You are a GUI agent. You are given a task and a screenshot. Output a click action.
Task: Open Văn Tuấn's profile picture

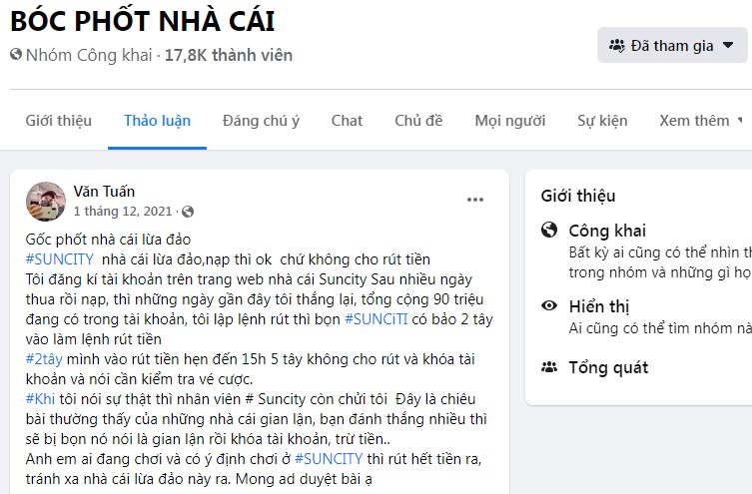pyautogui.click(x=46, y=202)
